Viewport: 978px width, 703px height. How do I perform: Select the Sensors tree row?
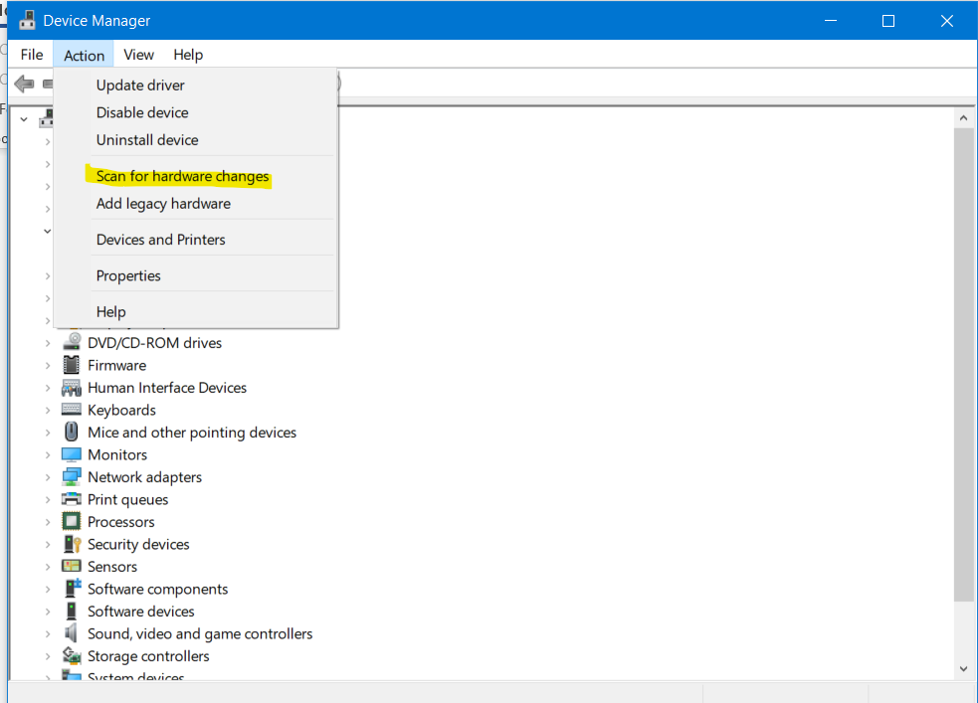coord(112,567)
